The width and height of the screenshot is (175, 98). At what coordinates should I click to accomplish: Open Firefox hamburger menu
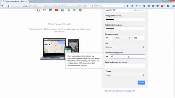pyautogui.click(x=173, y=6)
